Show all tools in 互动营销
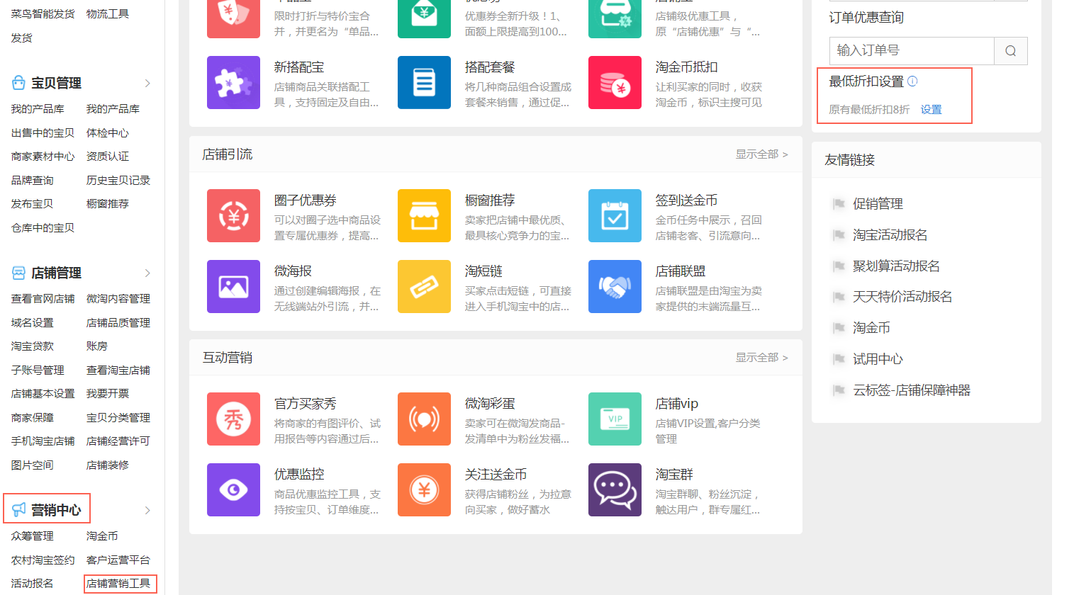Screen dimensions: 1074x595 point(761,358)
